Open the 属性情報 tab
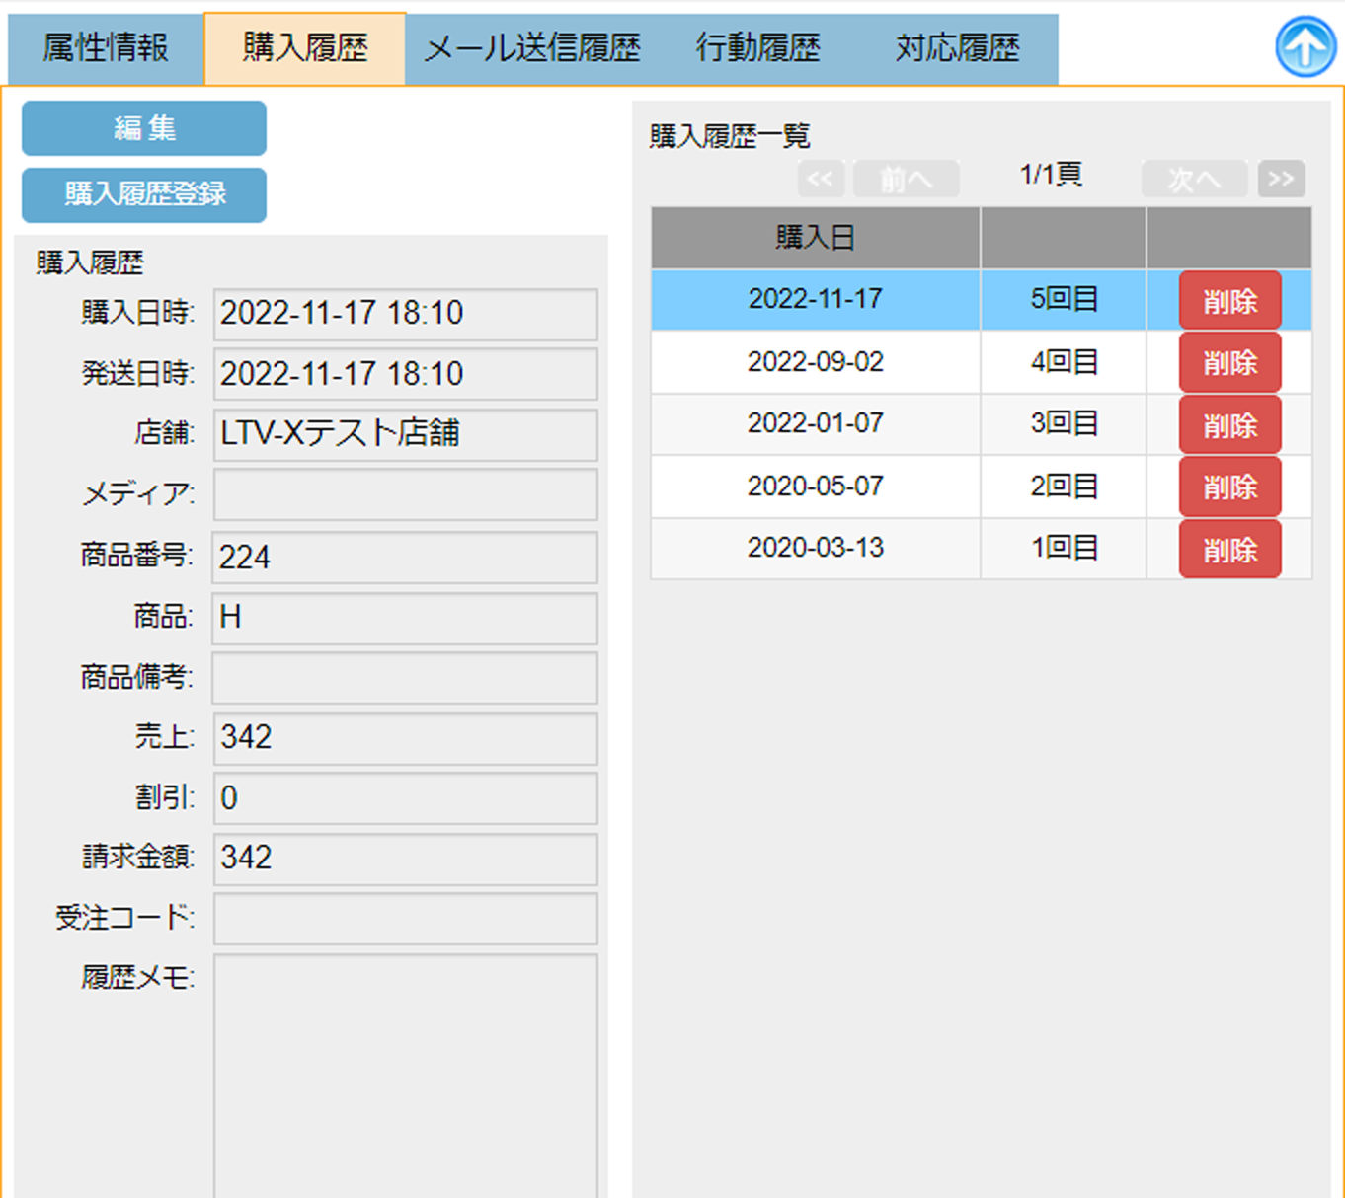Screen dimensions: 1345x1198 click(106, 48)
